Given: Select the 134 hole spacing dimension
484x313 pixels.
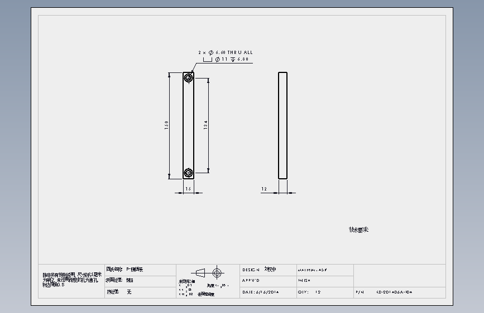Looking at the screenshot, I should point(205,125).
